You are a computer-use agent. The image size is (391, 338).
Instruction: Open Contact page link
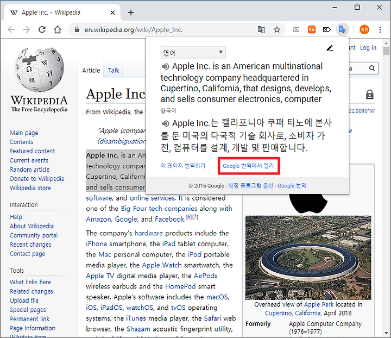(28, 254)
